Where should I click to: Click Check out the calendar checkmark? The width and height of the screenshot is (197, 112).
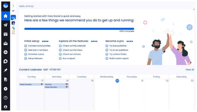pos(60,46)
